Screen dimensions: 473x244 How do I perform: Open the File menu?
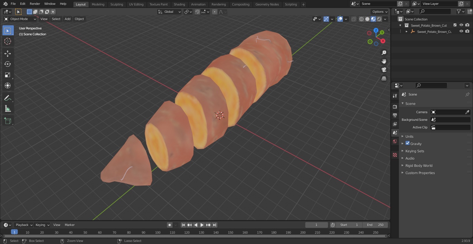[13, 4]
